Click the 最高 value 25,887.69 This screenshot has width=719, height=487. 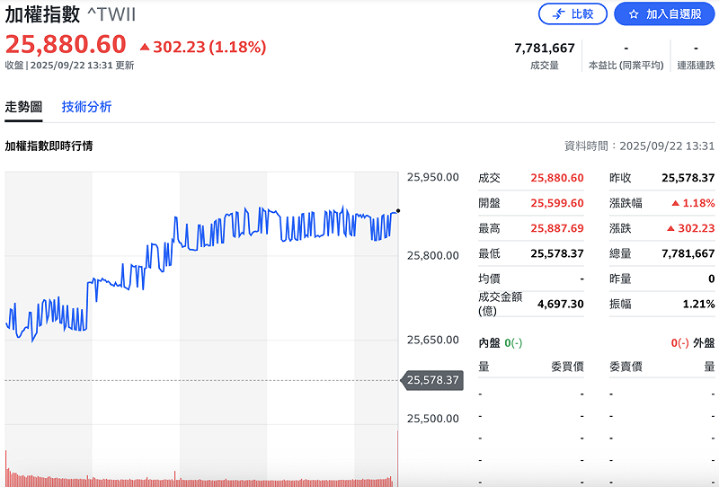pos(557,228)
